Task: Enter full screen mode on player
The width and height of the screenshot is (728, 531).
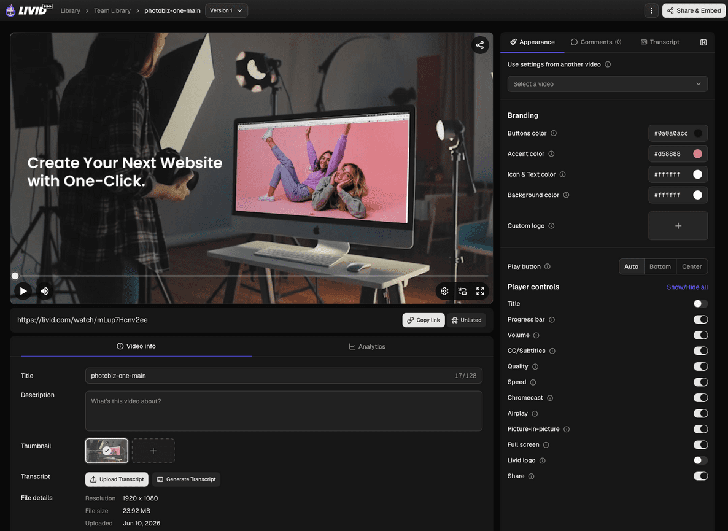Action: [x=480, y=291]
